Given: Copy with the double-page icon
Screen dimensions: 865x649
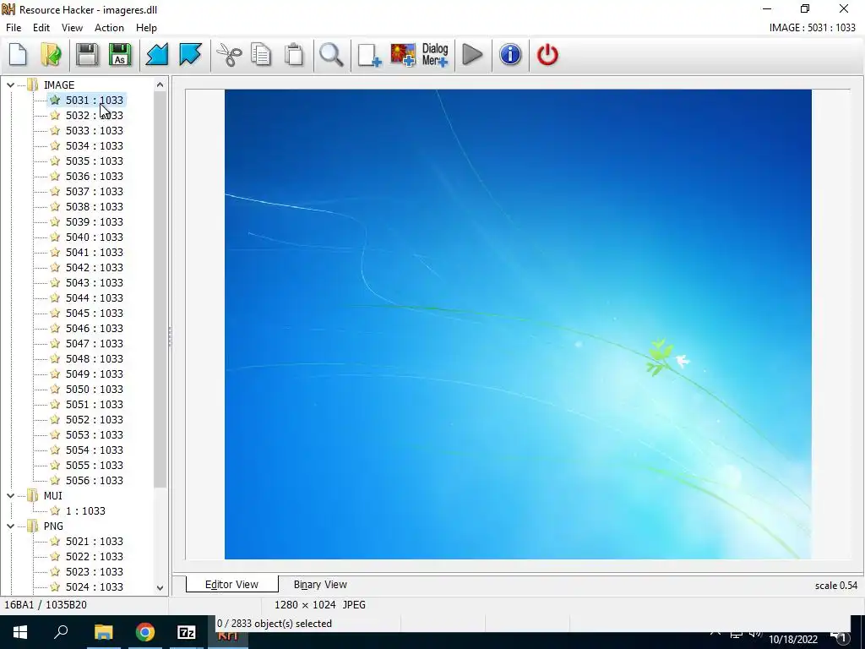Looking at the screenshot, I should coord(261,55).
